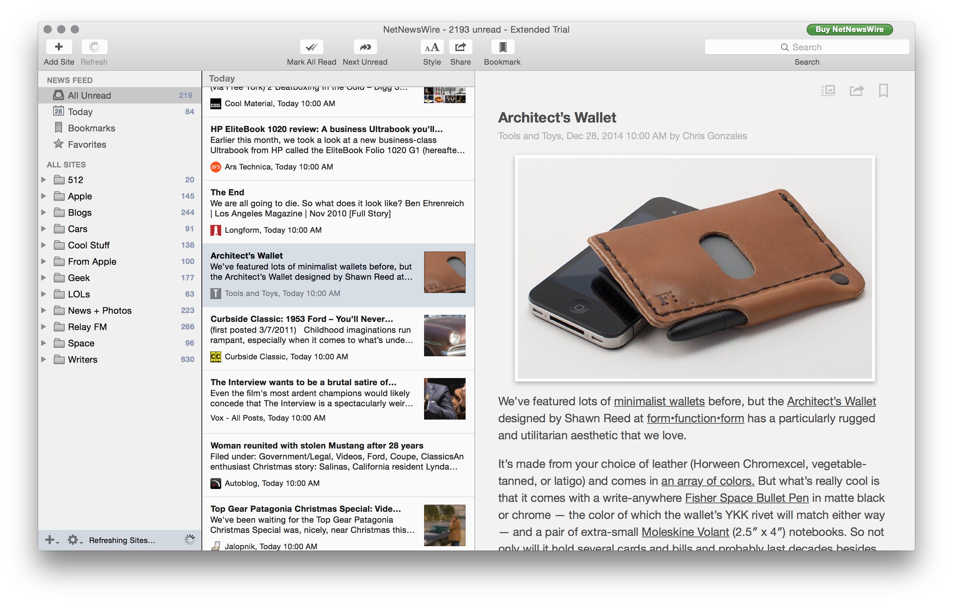Expand the Writers folder
The image size is (953, 605).
coord(44,359)
